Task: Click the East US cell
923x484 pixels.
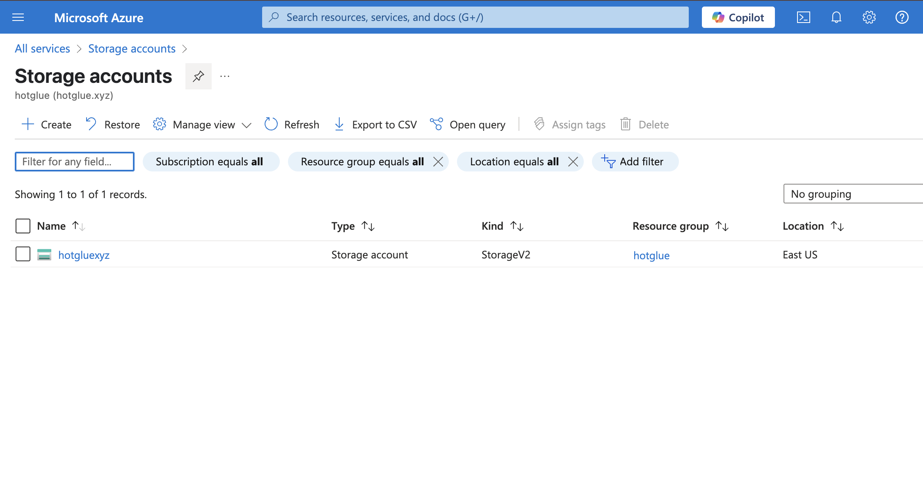Action: pyautogui.click(x=800, y=255)
